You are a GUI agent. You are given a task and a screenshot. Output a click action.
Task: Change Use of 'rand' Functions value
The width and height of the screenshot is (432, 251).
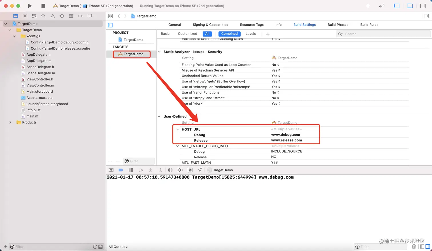point(275,92)
